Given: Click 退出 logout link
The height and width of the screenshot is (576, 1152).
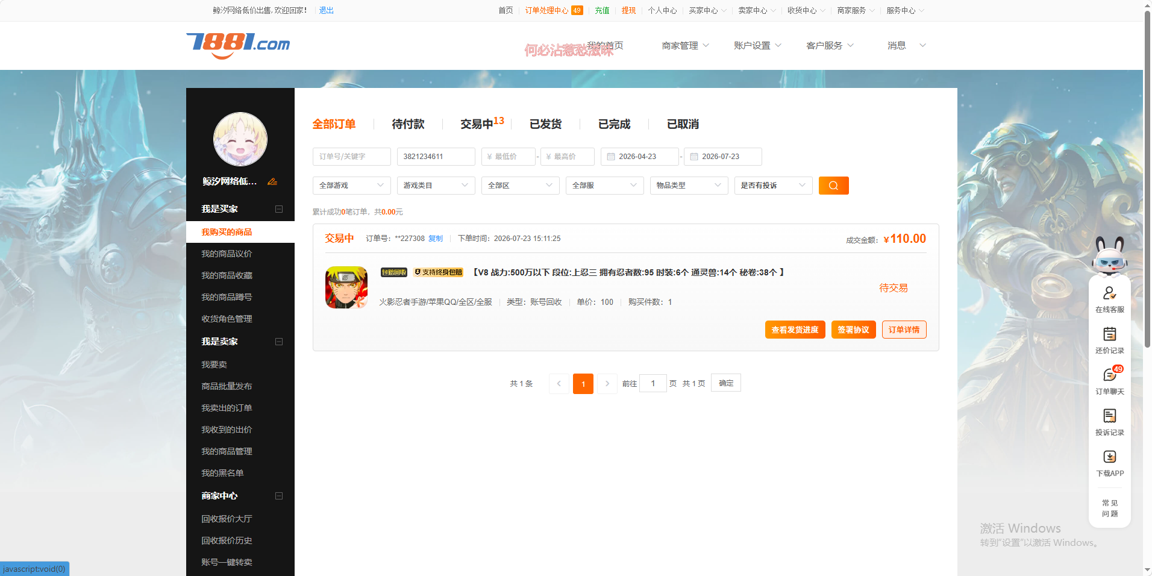Looking at the screenshot, I should (x=326, y=10).
